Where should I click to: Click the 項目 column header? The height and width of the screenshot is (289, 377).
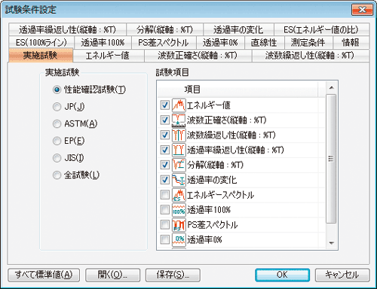pos(238,90)
